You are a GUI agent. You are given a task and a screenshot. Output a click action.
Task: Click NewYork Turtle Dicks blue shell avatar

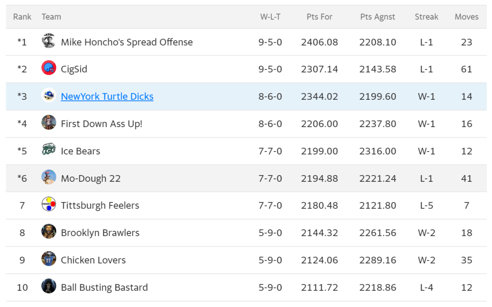49,95
